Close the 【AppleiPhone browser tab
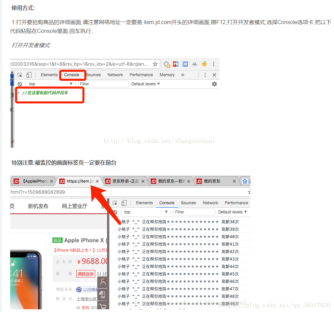 click(51, 181)
